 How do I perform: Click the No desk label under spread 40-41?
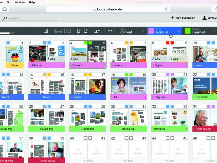click(x=88, y=161)
